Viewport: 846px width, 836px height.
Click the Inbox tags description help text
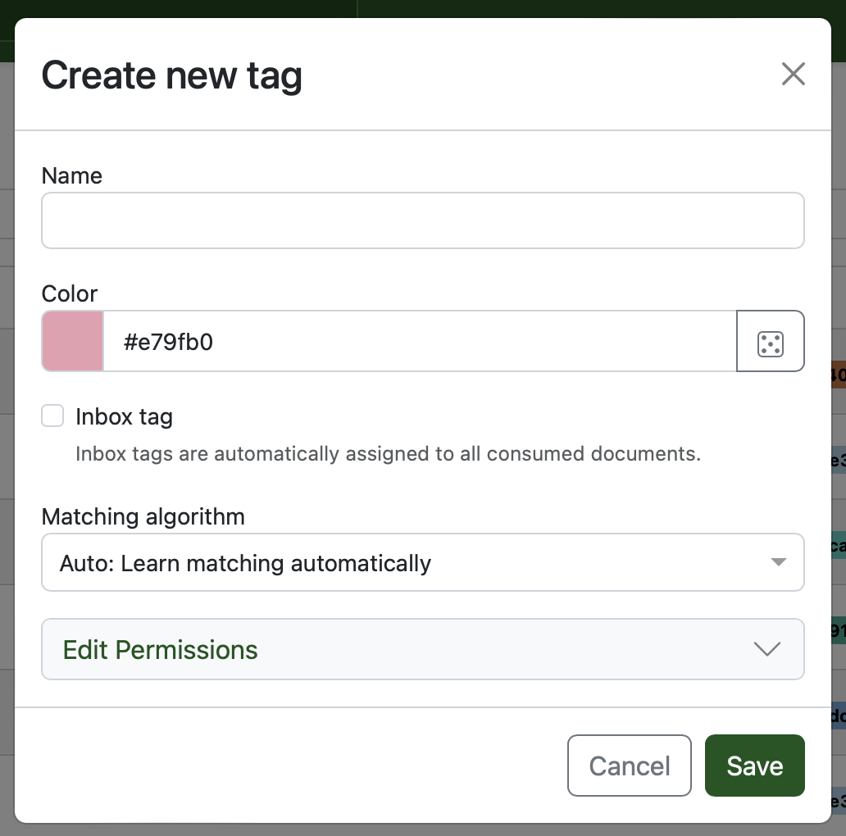[388, 454]
